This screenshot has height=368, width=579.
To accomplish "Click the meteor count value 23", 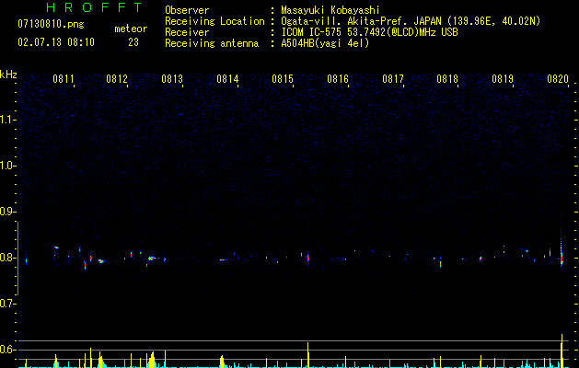I will [x=133, y=42].
